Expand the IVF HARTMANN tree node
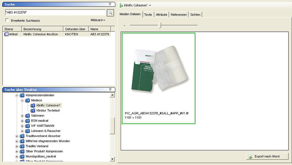292x165 pixels. 22,126
